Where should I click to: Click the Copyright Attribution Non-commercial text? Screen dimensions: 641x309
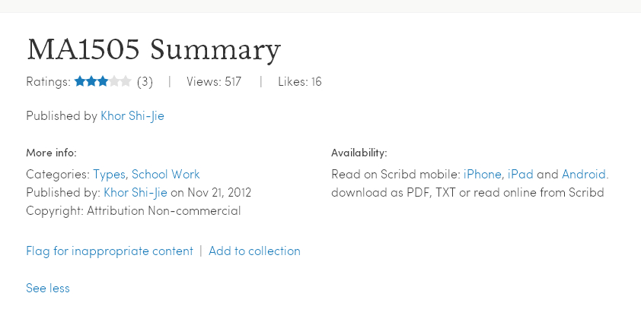tap(133, 210)
